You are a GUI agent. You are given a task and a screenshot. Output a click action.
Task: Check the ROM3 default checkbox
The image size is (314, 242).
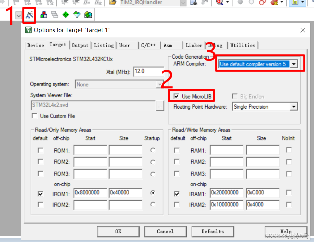tap(40, 173)
